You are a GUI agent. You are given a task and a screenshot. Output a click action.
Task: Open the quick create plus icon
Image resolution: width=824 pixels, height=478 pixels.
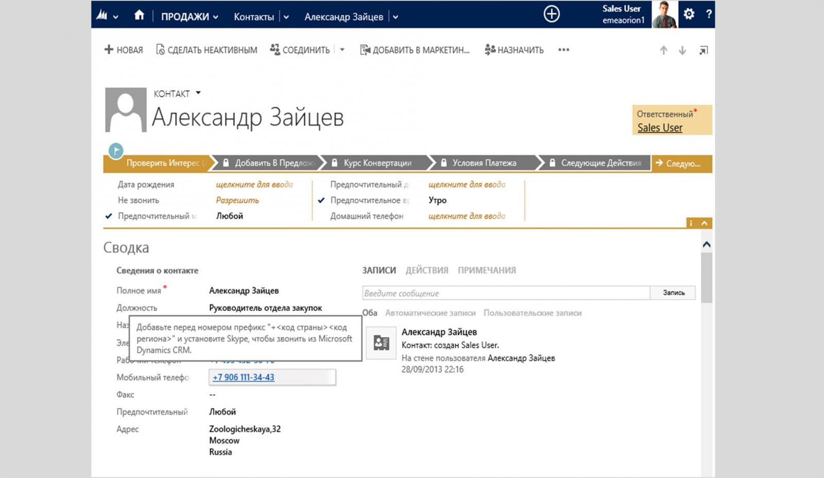point(551,14)
